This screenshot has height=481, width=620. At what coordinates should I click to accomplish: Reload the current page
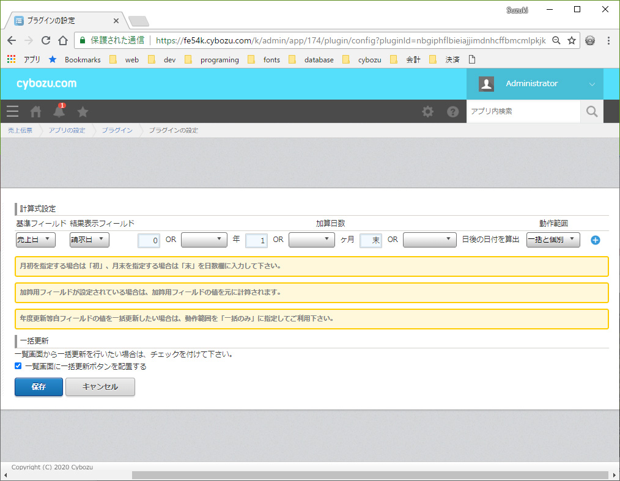[46, 40]
